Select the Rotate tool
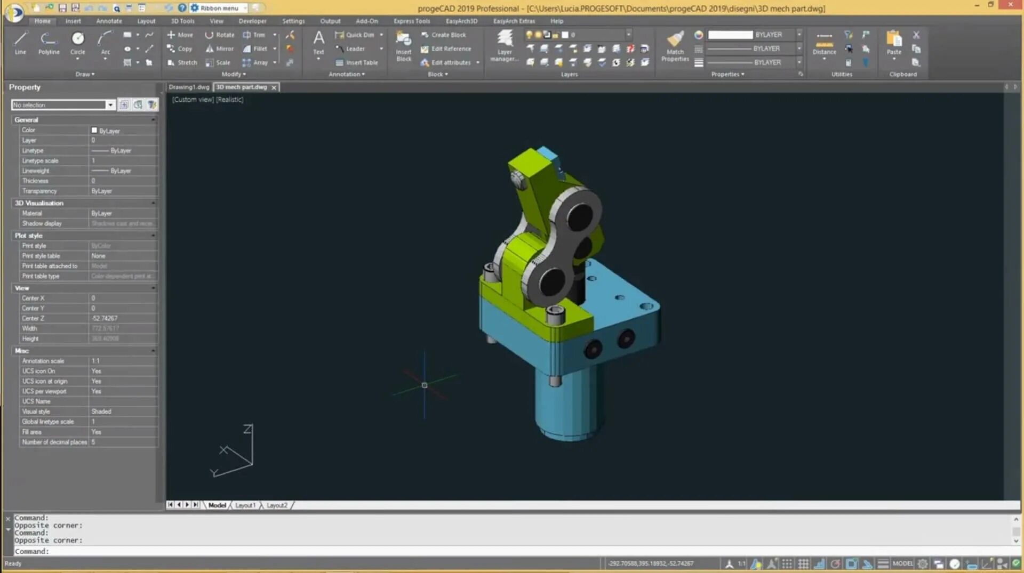1024x573 pixels. coord(220,35)
